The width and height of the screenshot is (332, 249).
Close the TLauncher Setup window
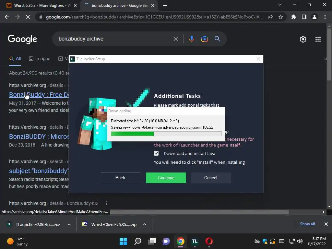[x=258, y=59]
